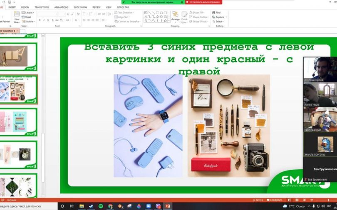337x210 pixels.
Task: Open Shape Fill options
Action: pos(197,12)
